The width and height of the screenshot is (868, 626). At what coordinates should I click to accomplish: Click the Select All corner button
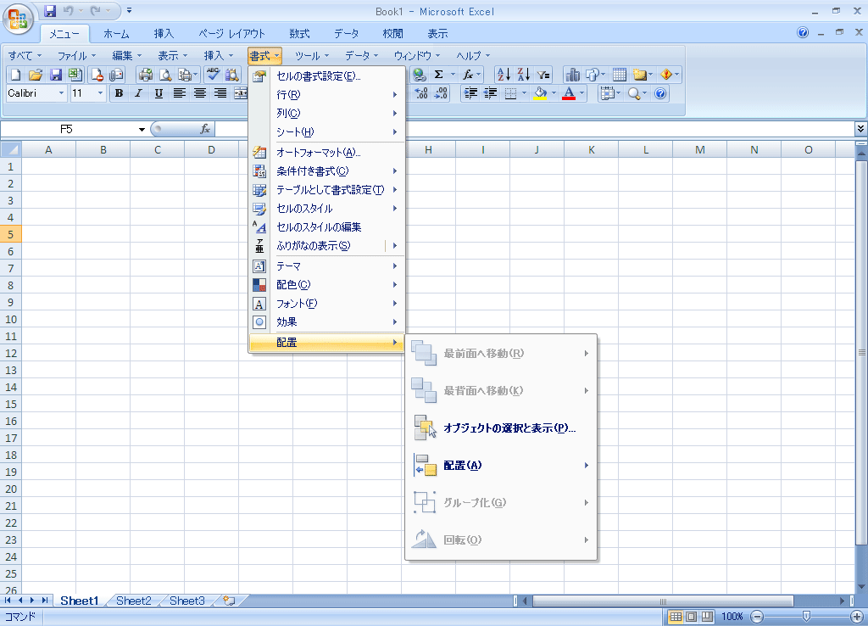tap(11, 149)
